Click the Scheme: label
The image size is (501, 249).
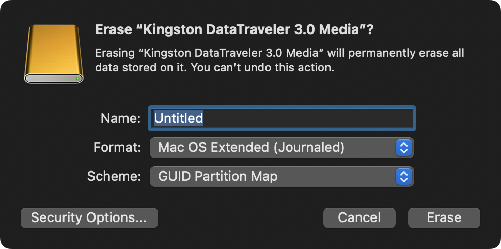(x=114, y=177)
